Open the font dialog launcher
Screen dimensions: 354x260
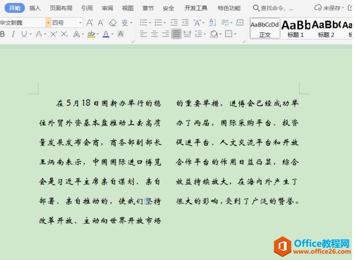133,42
